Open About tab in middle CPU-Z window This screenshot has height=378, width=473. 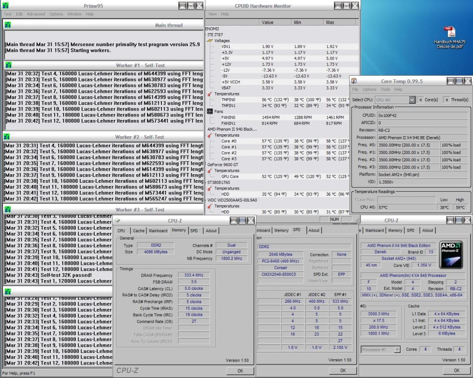pos(314,230)
